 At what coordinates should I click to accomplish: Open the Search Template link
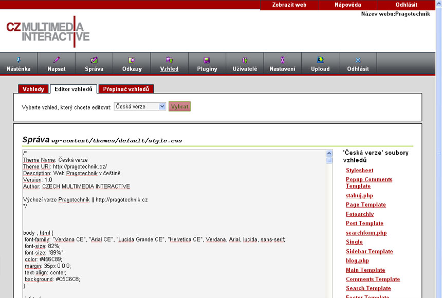pyautogui.click(x=368, y=288)
